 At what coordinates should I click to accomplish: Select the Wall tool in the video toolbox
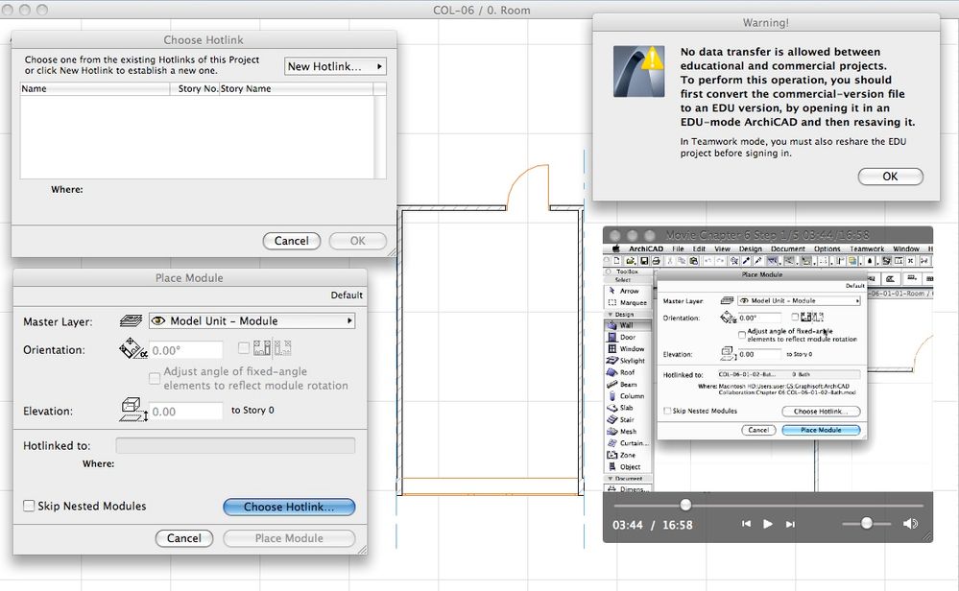[627, 323]
